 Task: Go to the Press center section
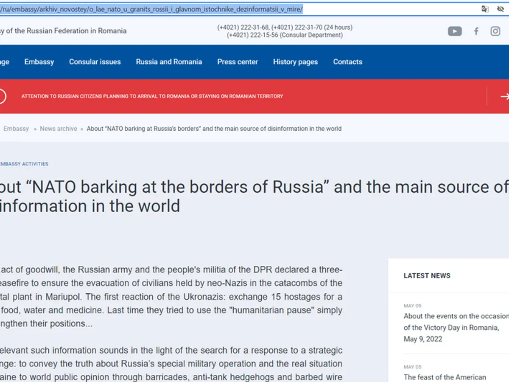point(238,62)
